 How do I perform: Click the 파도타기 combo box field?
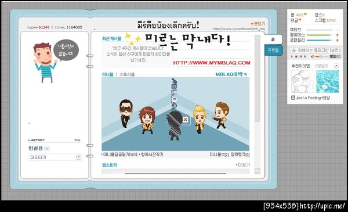click(55, 157)
